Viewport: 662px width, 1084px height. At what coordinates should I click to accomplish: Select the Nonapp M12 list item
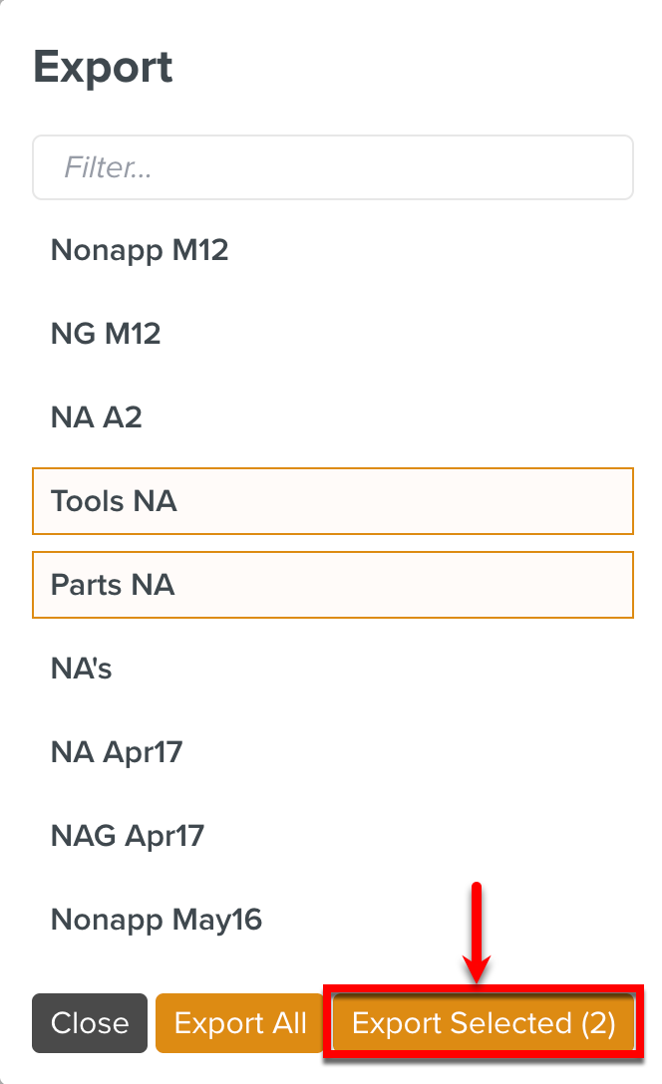pyautogui.click(x=140, y=250)
